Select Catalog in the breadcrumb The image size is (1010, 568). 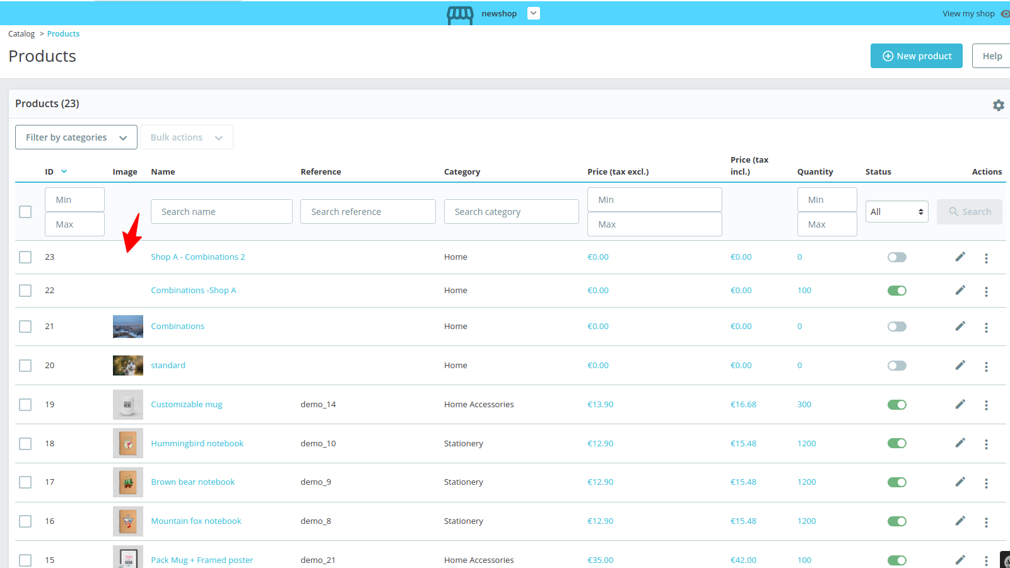[21, 33]
